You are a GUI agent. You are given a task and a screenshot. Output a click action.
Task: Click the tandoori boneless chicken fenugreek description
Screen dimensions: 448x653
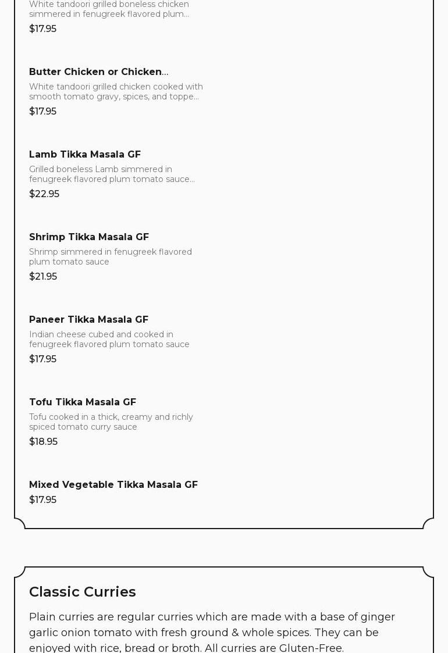point(109,9)
